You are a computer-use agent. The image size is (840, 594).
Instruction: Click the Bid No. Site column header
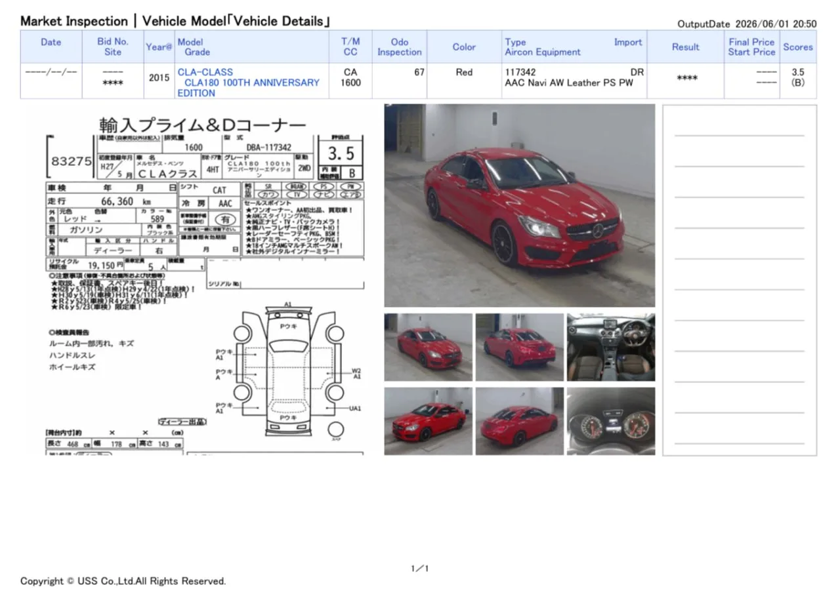[113, 47]
